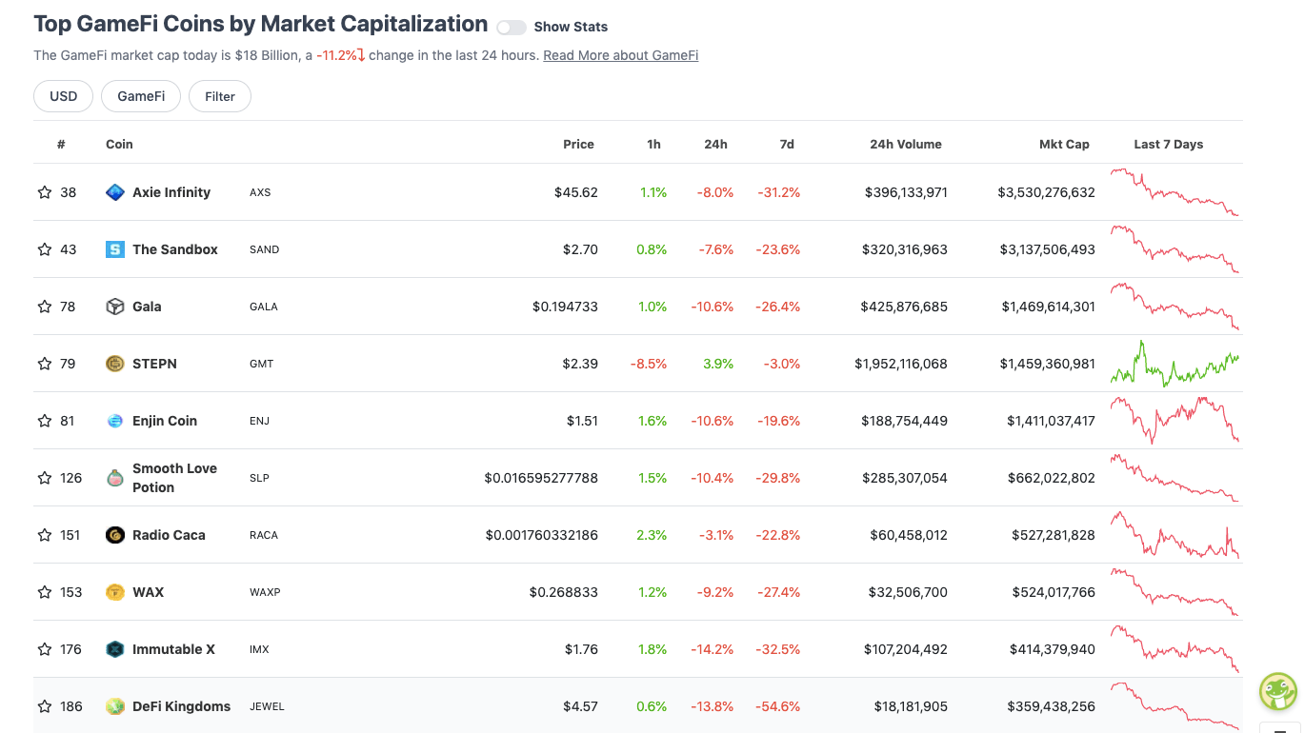Screen dimensions: 1305x733
Task: Click the WAXP ticker symbol
Action: 265,592
